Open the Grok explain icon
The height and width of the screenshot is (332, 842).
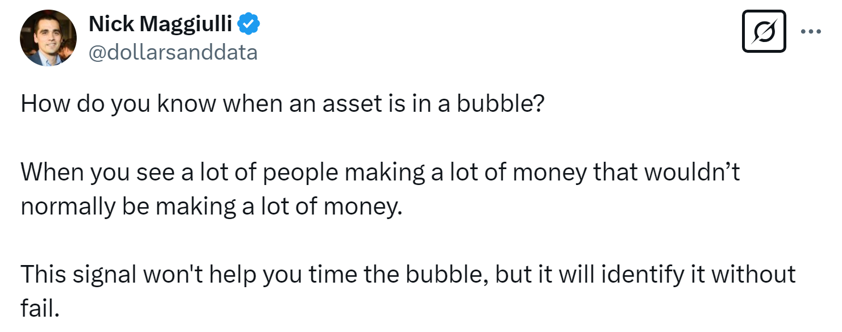[764, 32]
